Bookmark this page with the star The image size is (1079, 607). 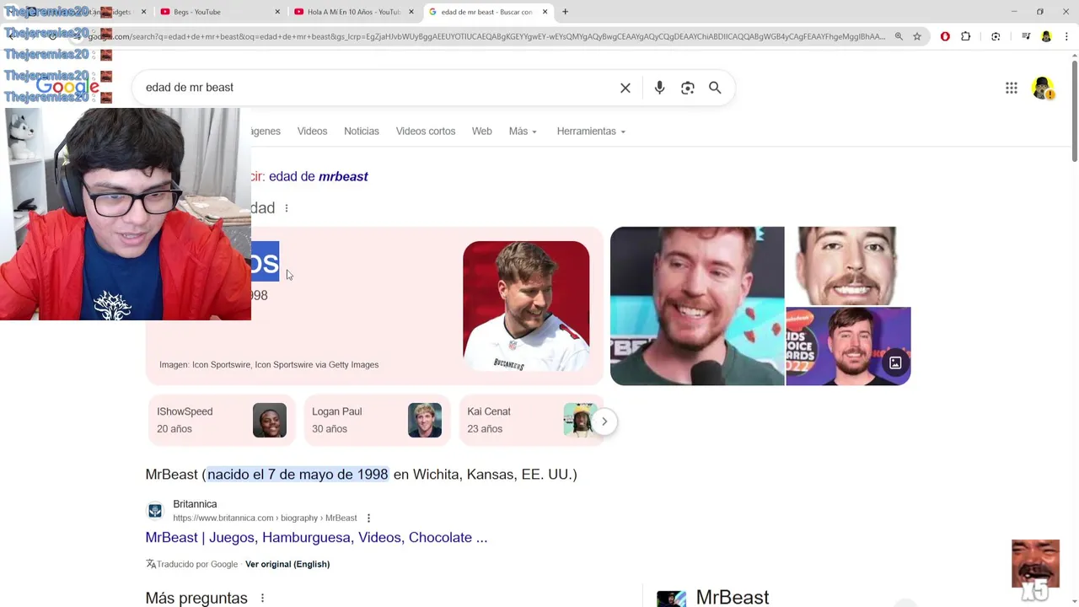click(917, 36)
